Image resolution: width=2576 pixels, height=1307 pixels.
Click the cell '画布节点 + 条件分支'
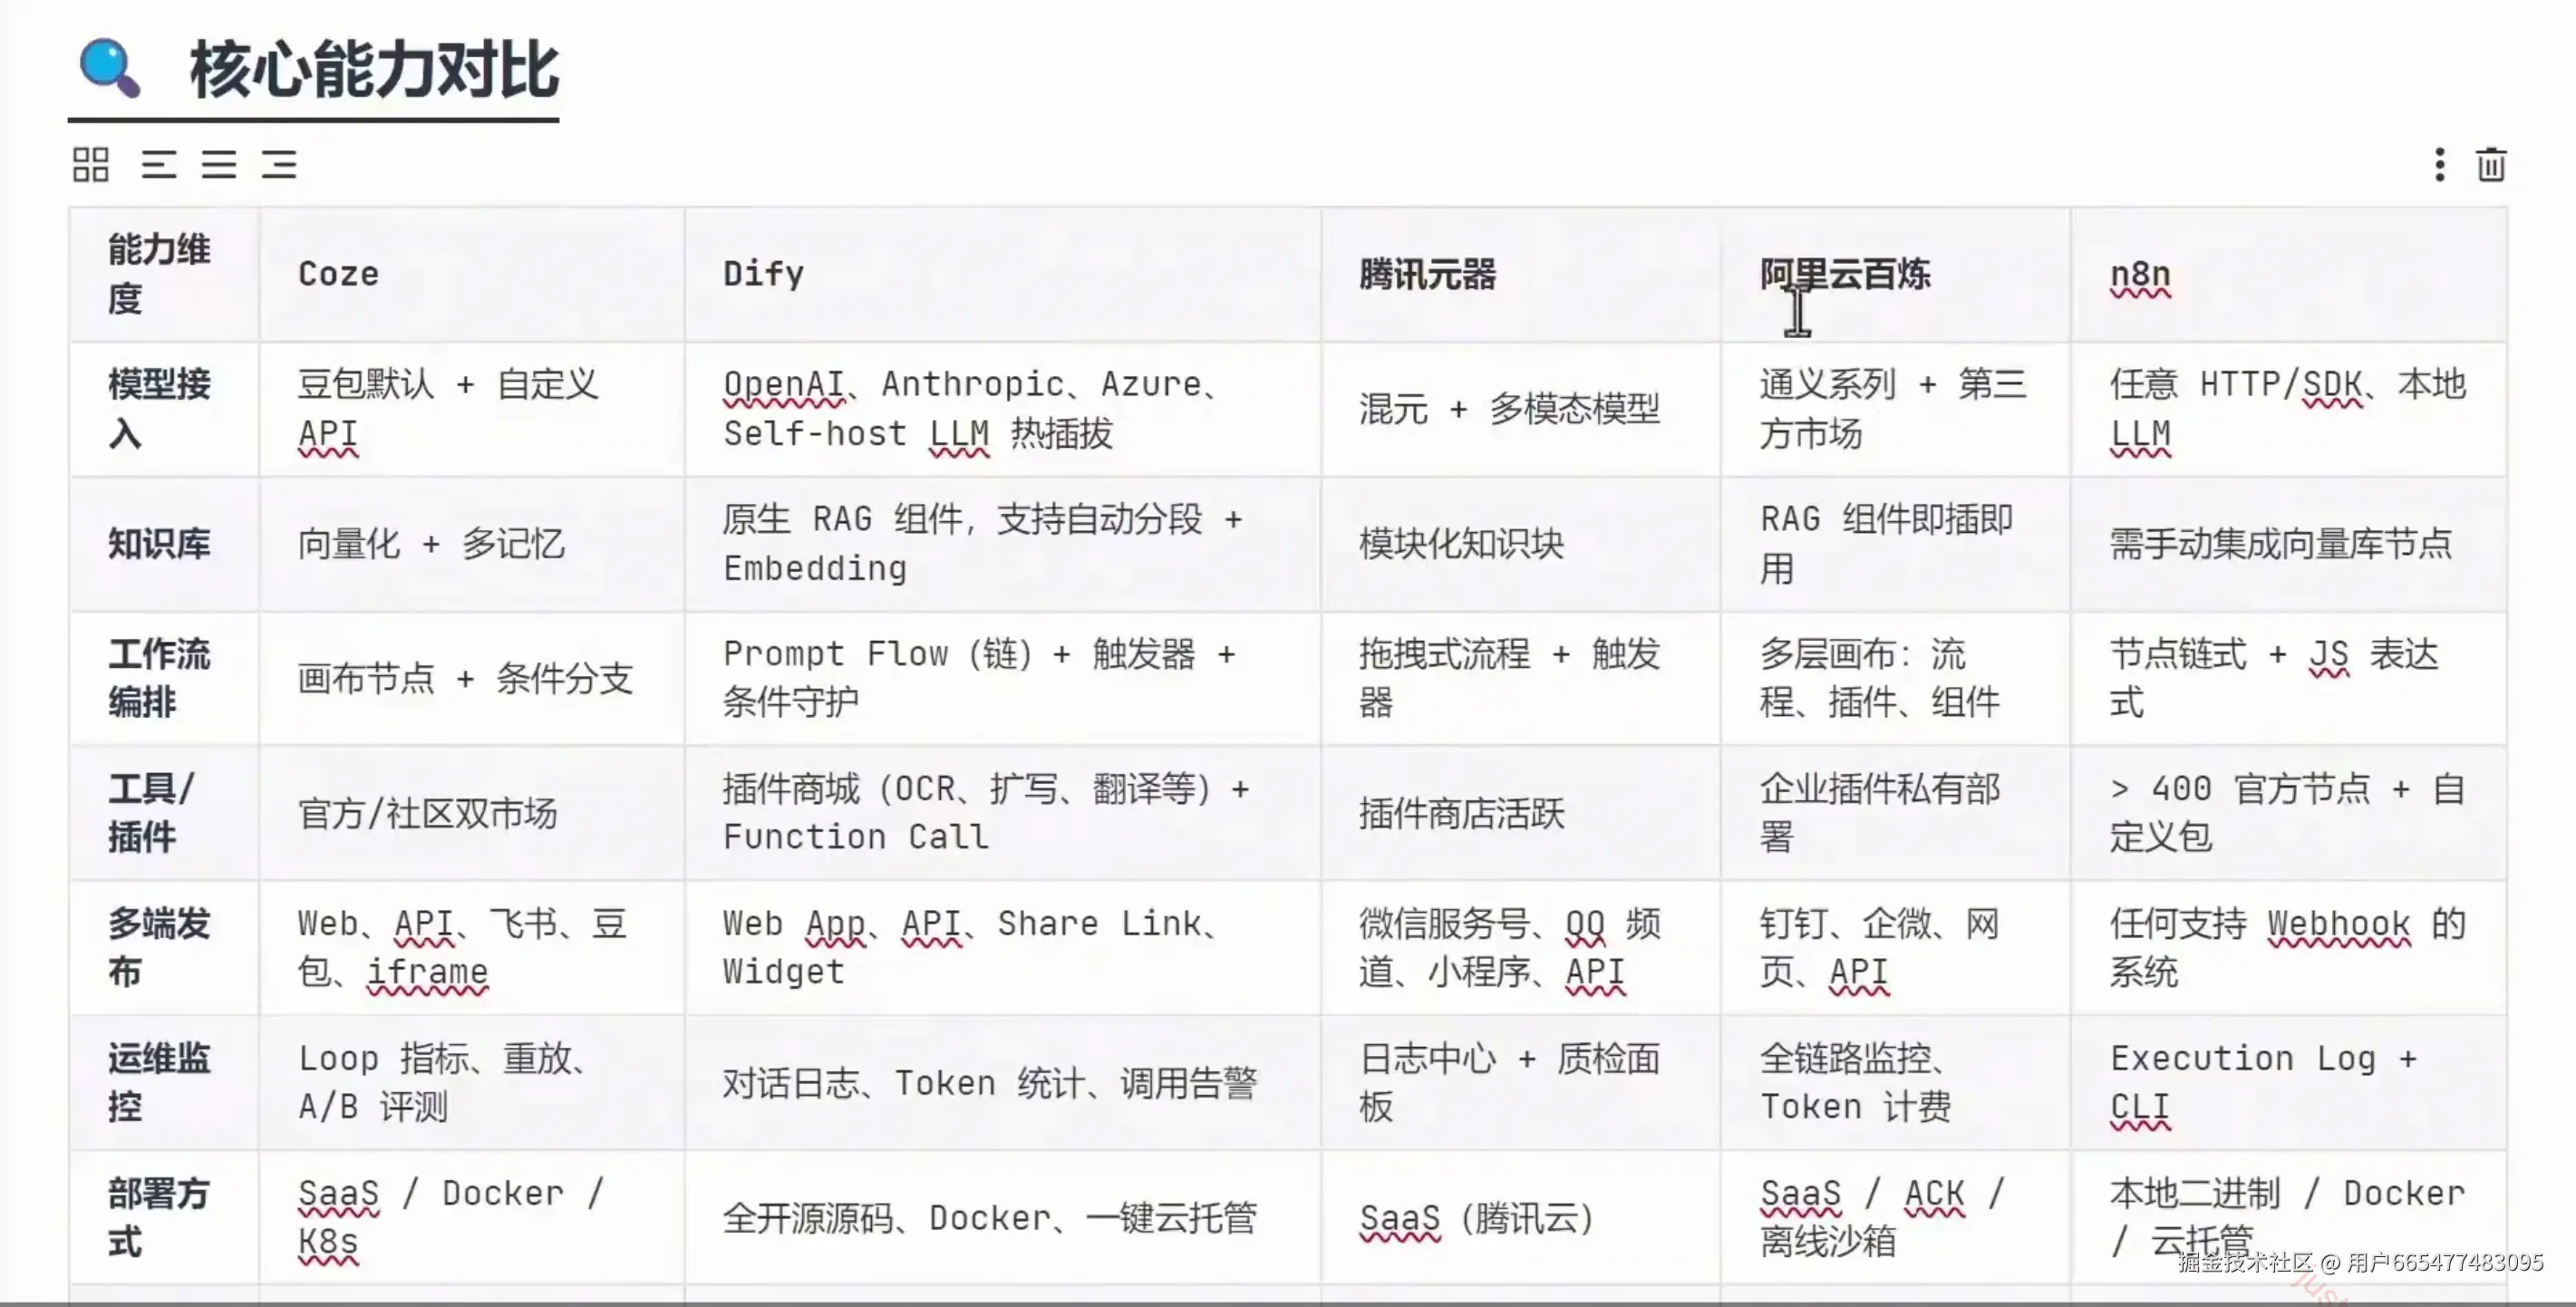(x=472, y=678)
